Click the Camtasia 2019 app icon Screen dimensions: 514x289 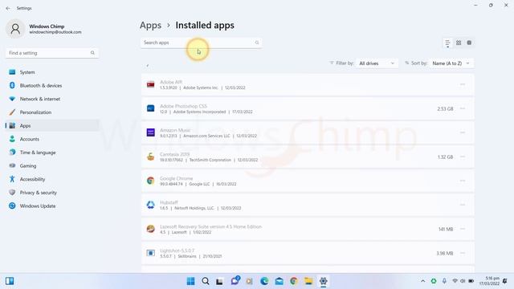coord(150,157)
